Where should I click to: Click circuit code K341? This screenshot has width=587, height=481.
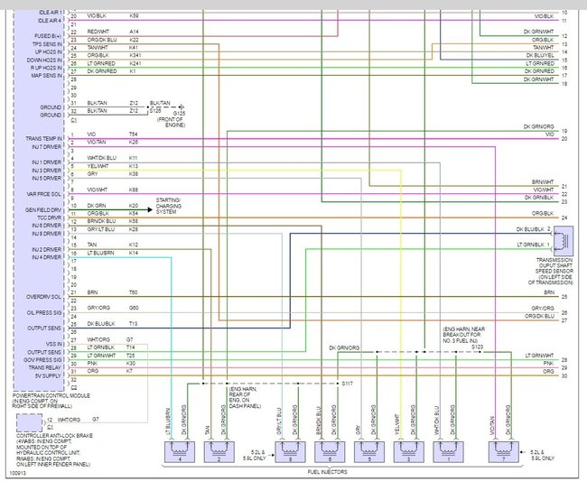point(135,55)
